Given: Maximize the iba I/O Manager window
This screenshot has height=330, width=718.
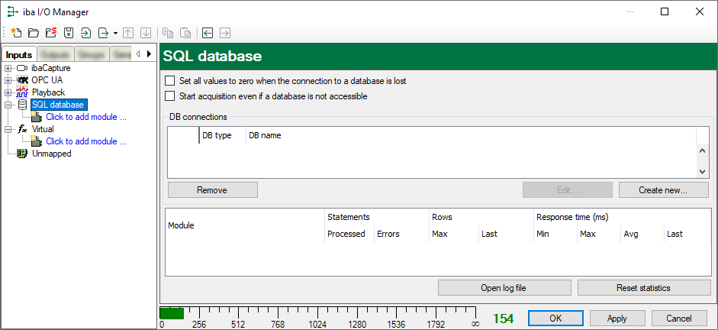Looking at the screenshot, I should point(665,12).
